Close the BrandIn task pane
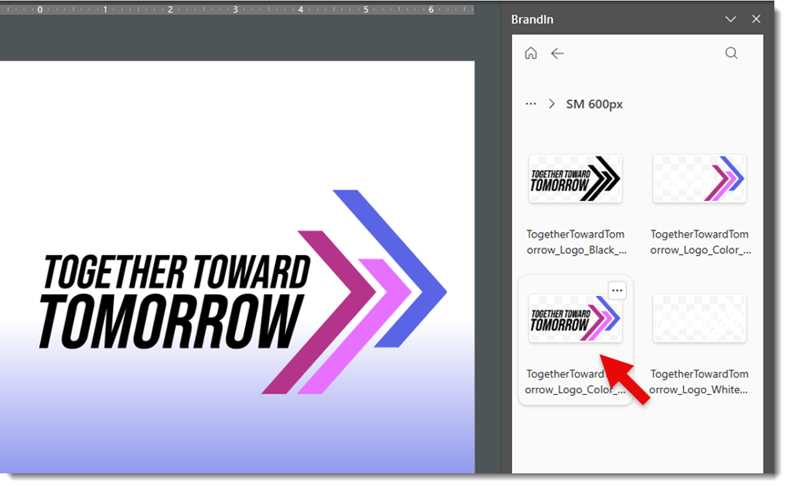788x487 pixels. coord(756,19)
